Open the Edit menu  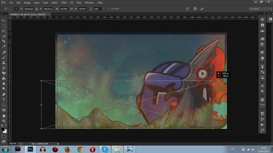point(18,3)
